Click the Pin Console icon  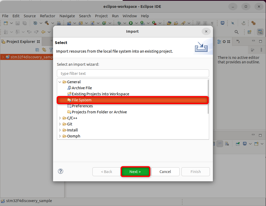[238, 144]
